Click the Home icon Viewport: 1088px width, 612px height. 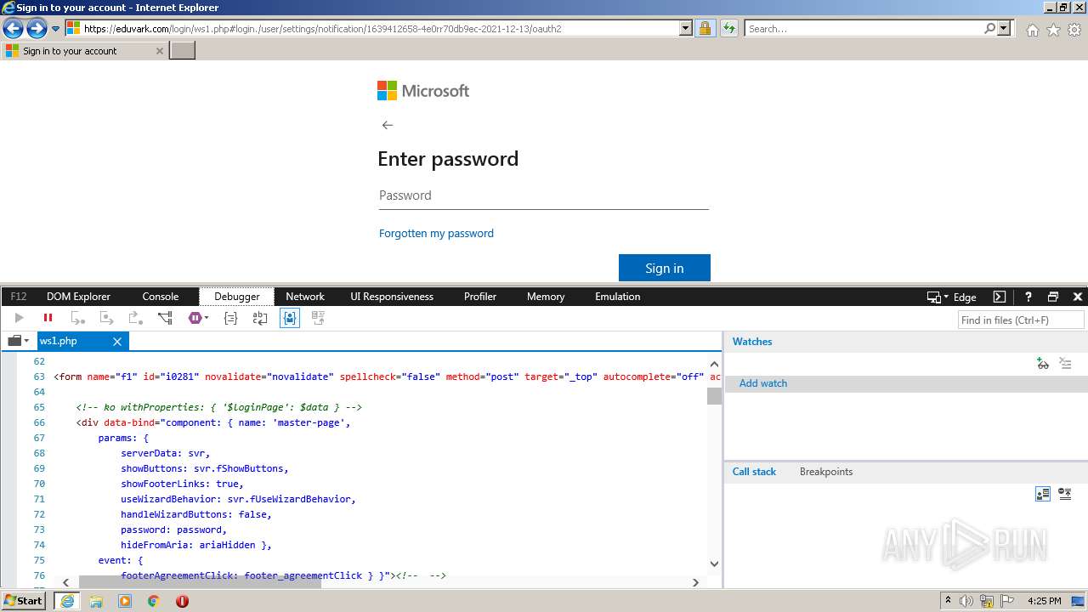coord(1032,30)
